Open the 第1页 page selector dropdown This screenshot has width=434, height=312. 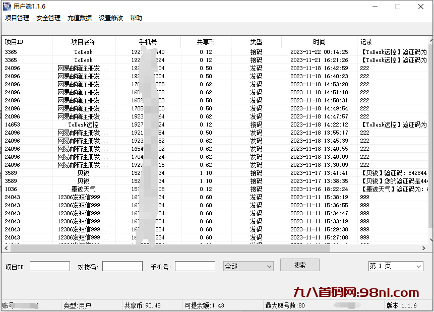point(396,266)
